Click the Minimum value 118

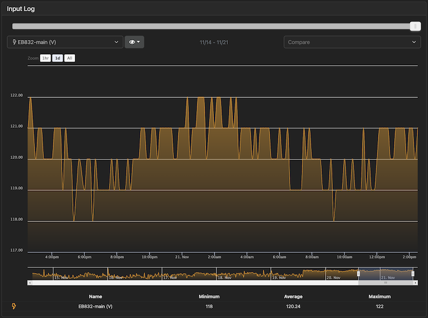209,306
